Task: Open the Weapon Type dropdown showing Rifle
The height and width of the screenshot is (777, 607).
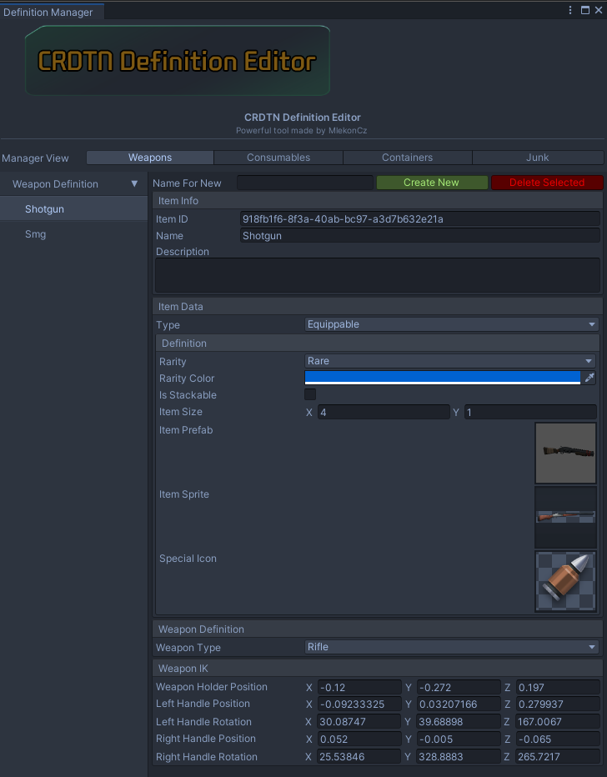Action: click(451, 647)
